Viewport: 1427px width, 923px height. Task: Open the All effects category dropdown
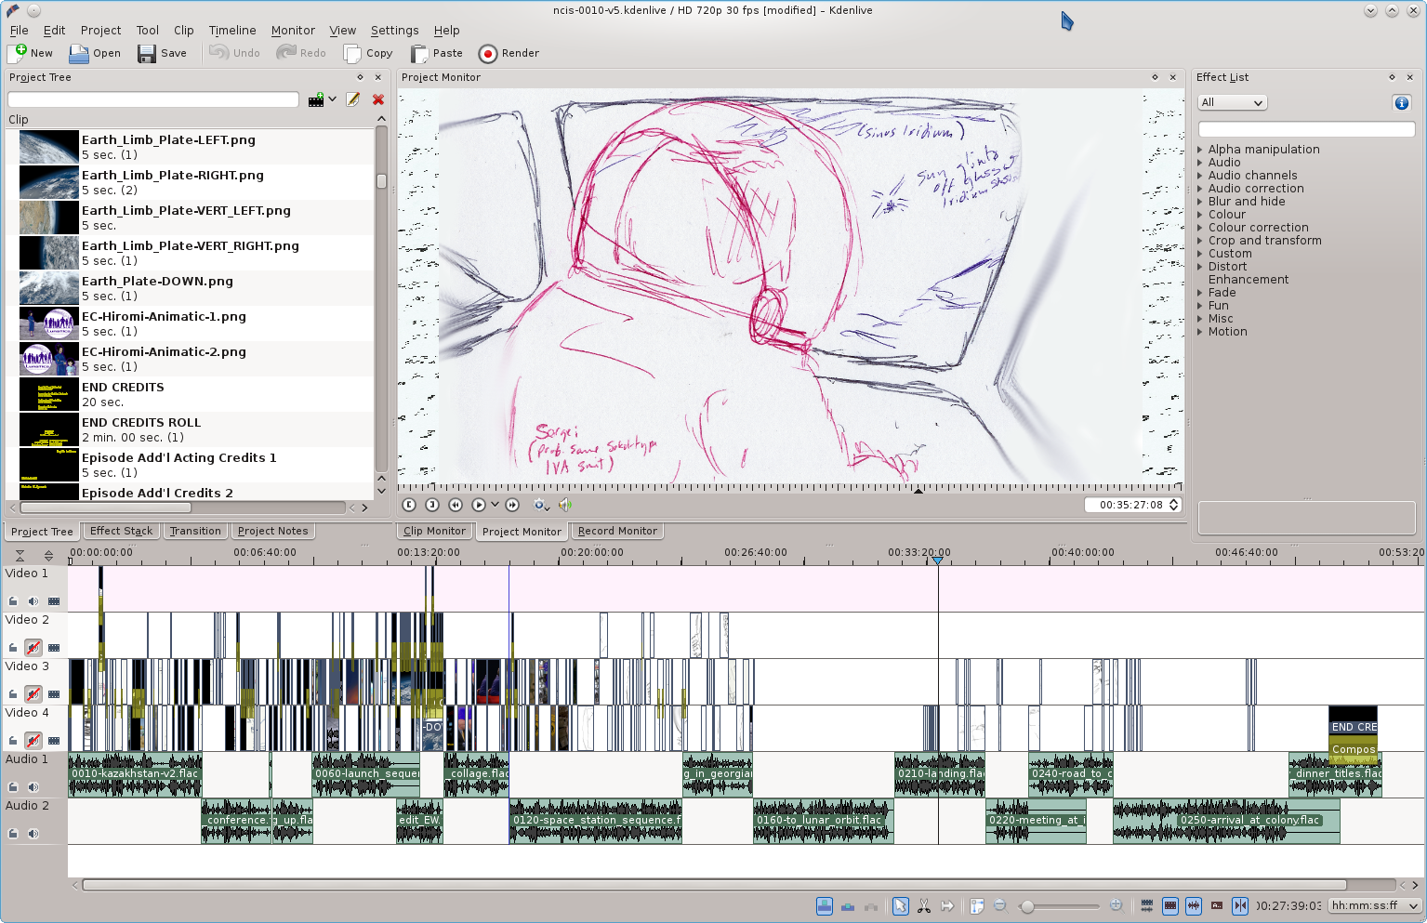point(1232,102)
